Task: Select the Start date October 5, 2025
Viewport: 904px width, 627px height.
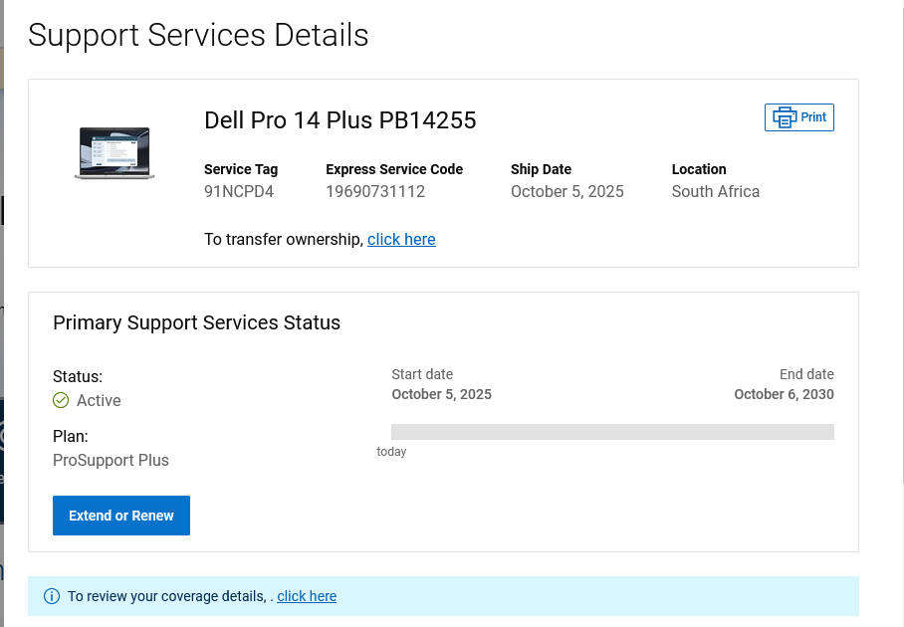Action: (442, 394)
